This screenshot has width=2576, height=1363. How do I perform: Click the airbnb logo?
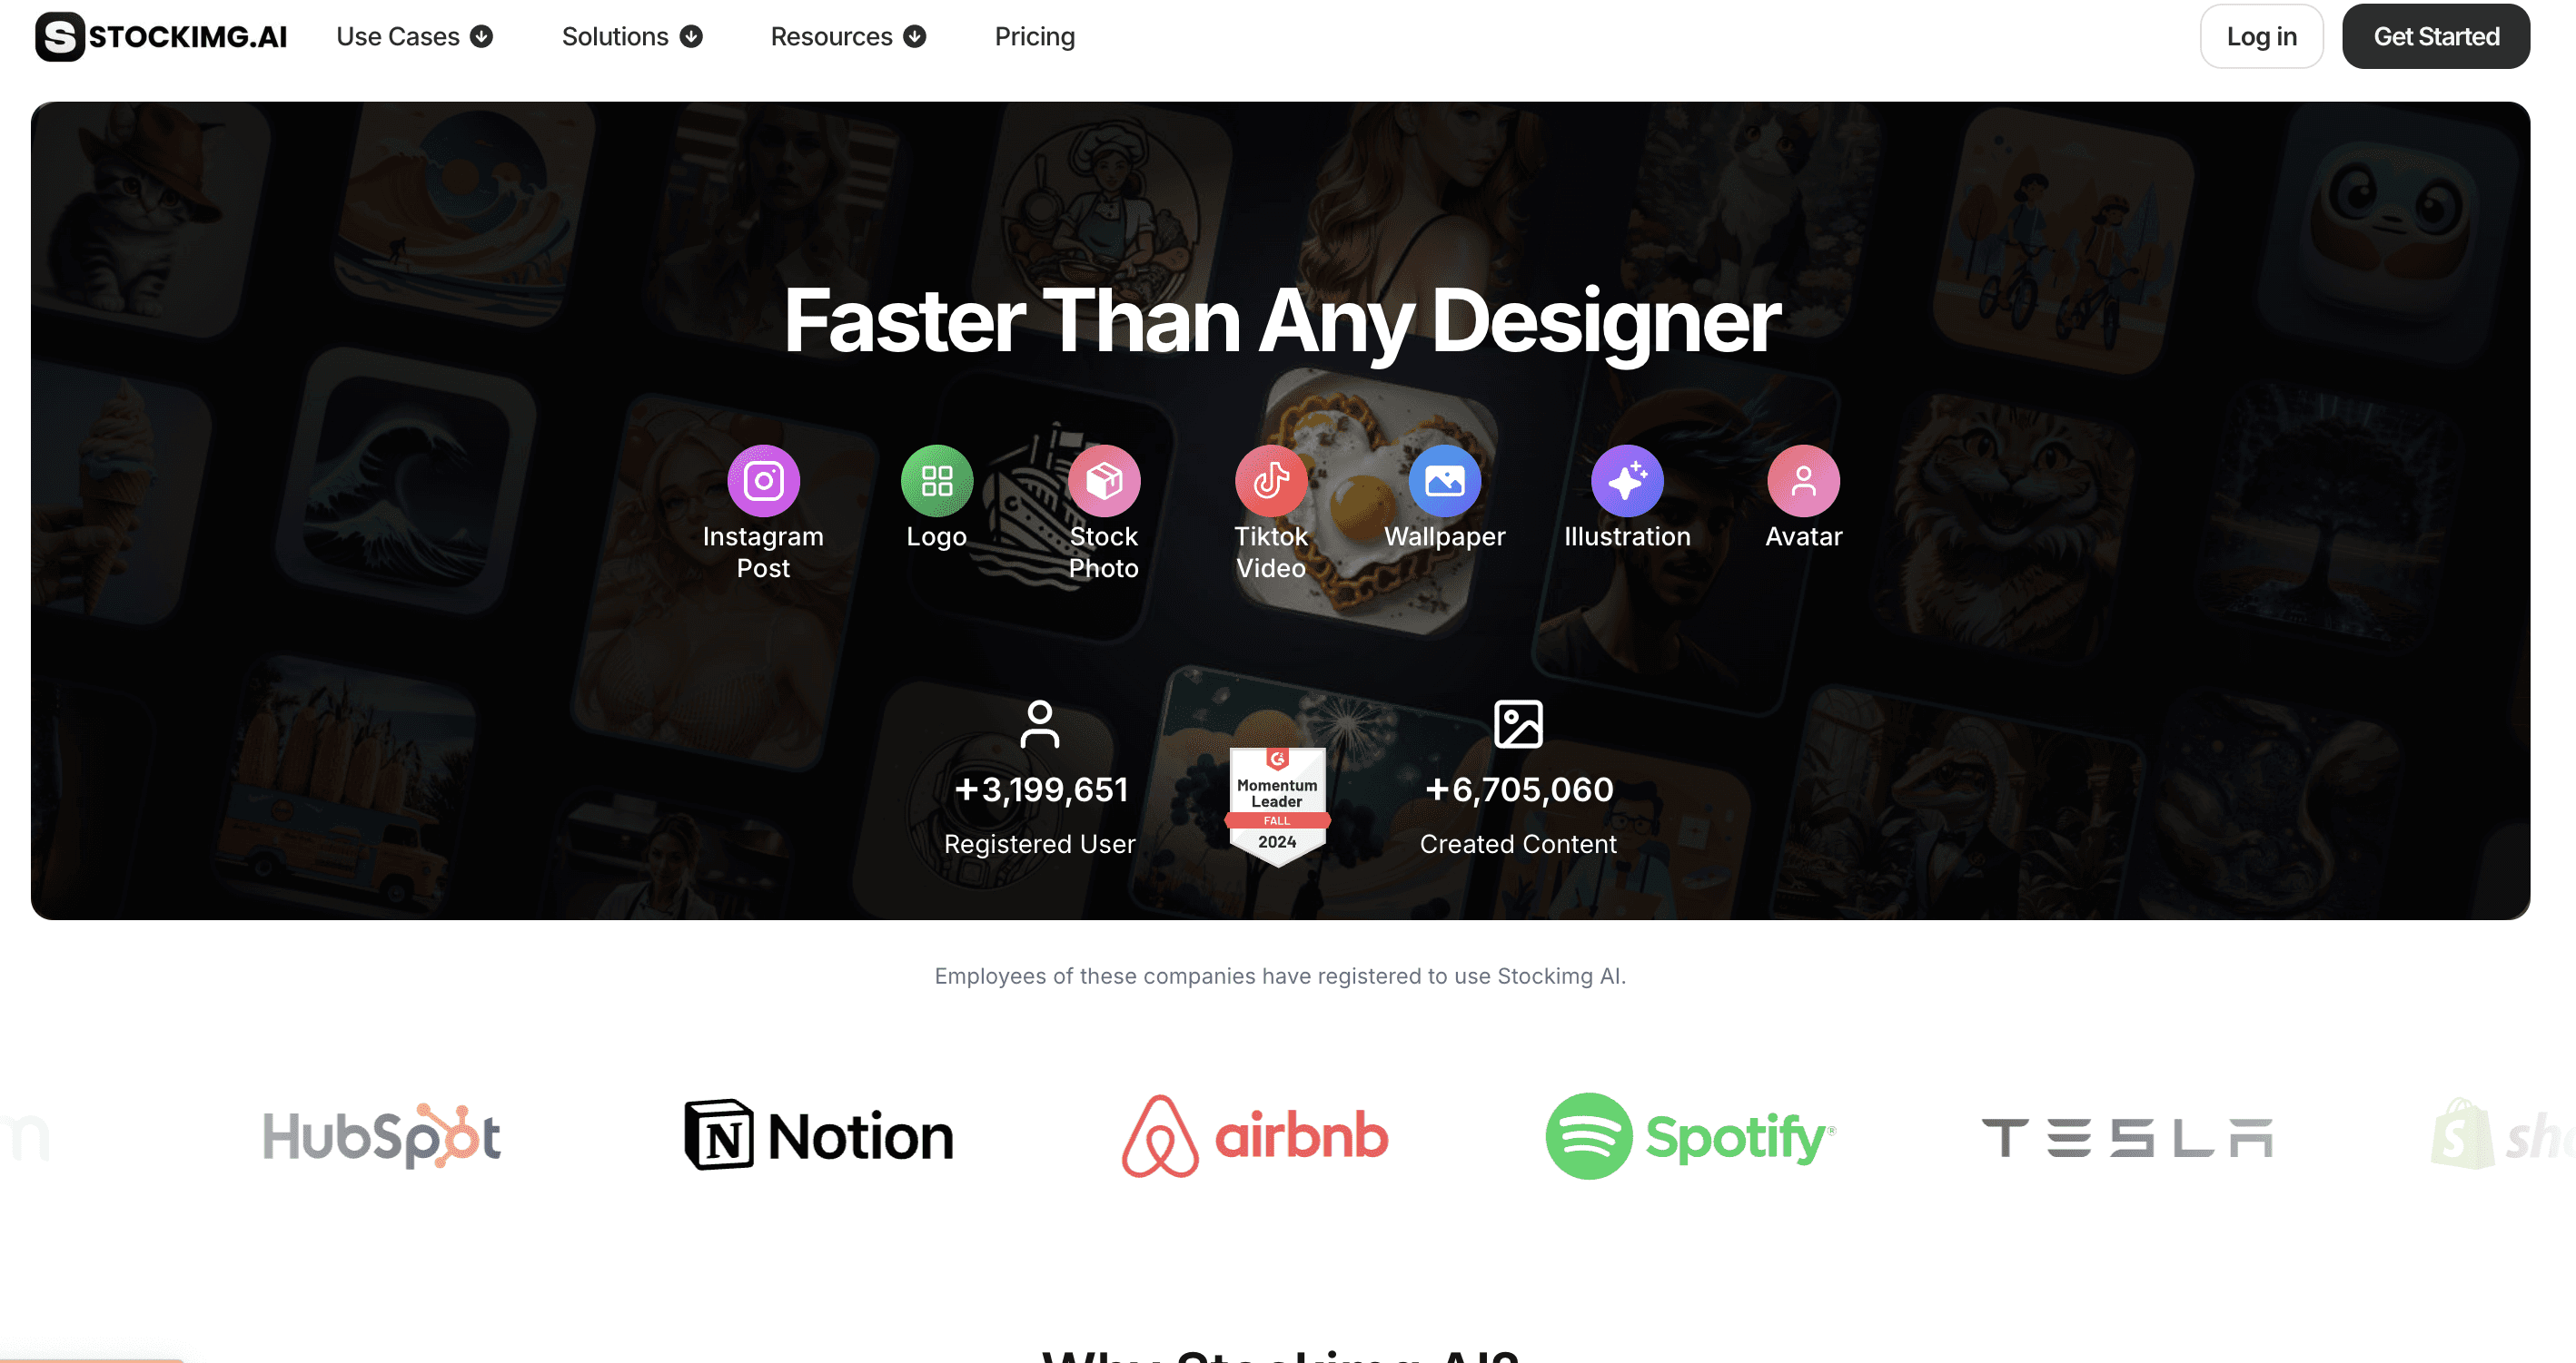click(1255, 1136)
